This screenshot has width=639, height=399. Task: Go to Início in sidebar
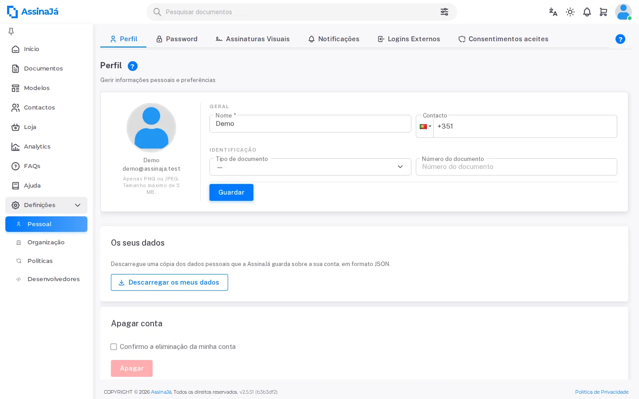(x=46, y=49)
